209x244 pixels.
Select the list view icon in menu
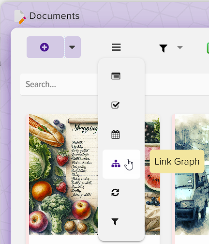116,76
